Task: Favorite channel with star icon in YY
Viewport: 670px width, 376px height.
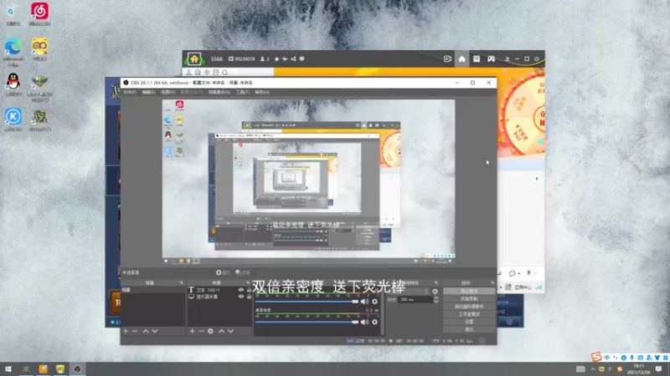Action: [x=277, y=58]
